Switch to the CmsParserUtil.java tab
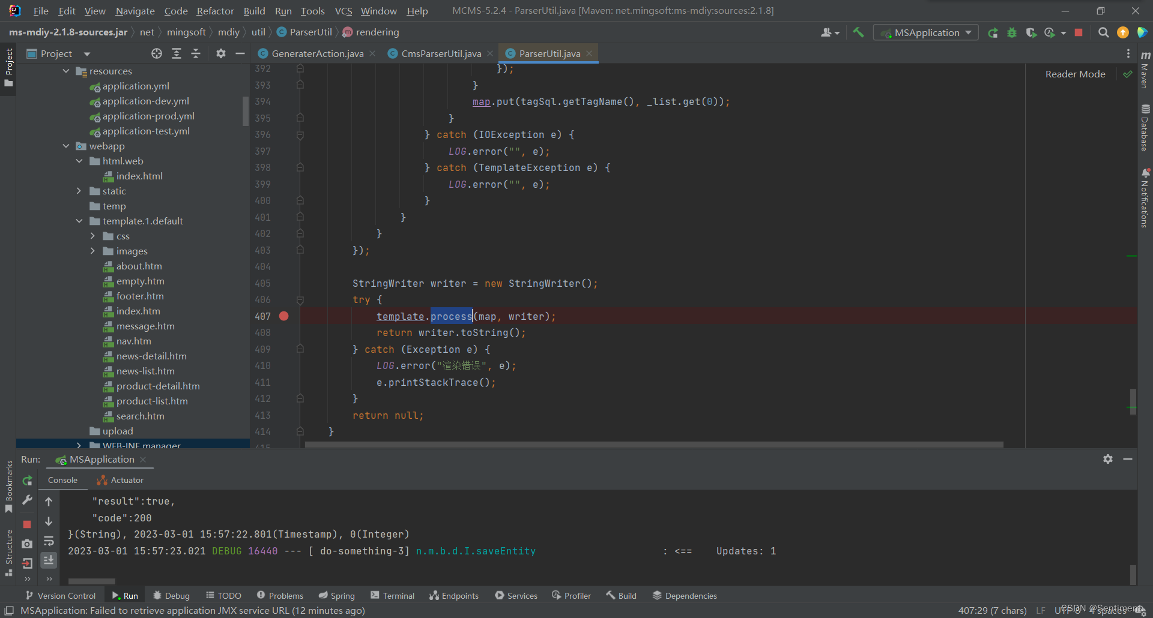The image size is (1153, 618). [441, 53]
